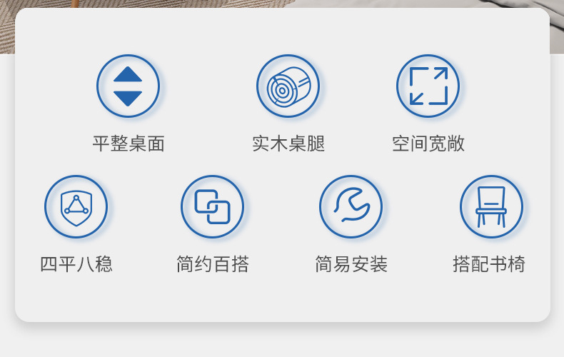Click the 简易安装 text label
This screenshot has width=564, height=357.
[351, 264]
